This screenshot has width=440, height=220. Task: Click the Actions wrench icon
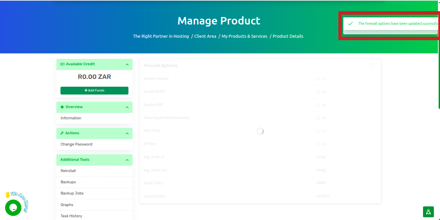(x=62, y=133)
